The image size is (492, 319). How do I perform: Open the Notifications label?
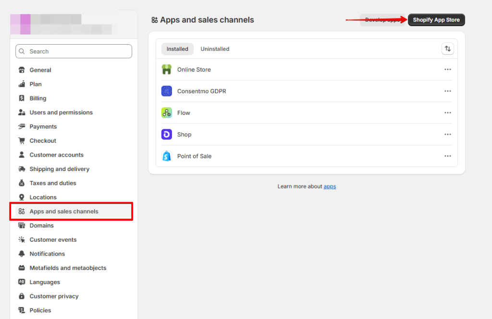[48, 254]
